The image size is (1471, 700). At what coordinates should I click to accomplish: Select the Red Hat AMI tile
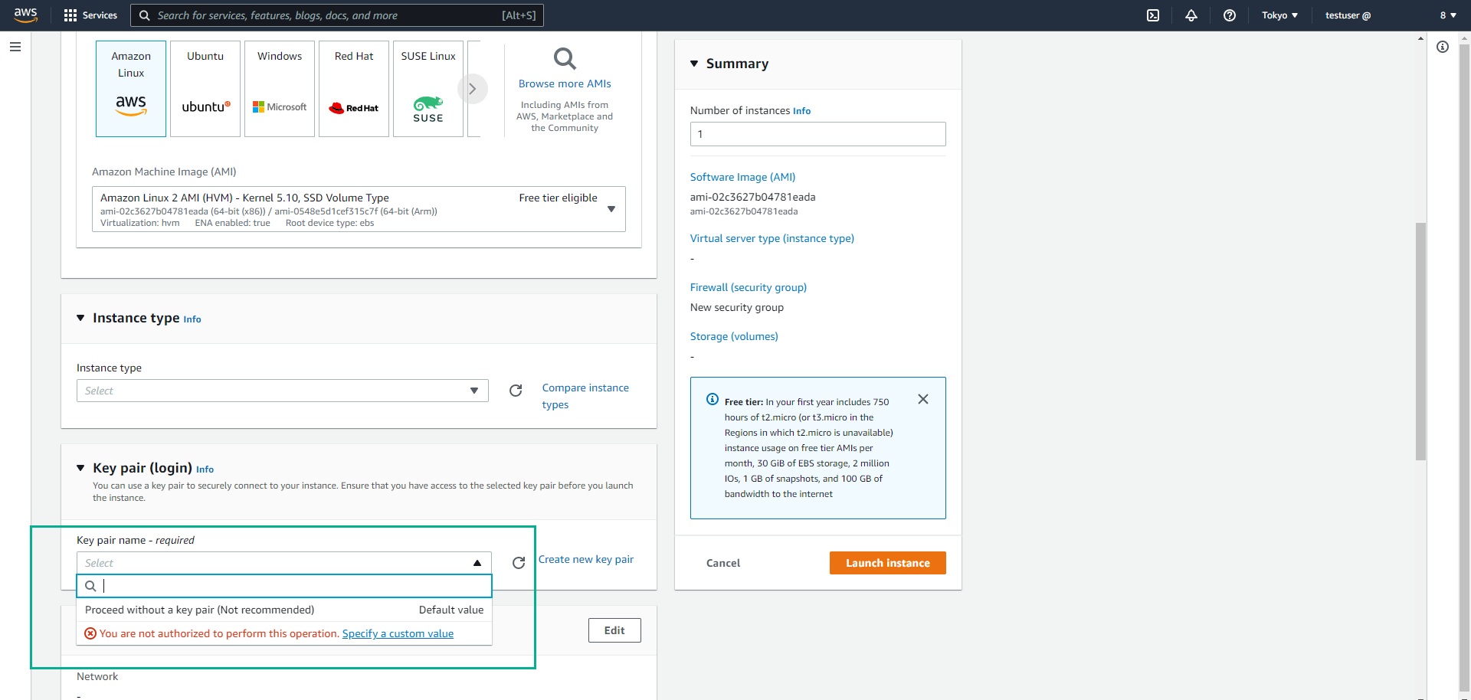354,89
